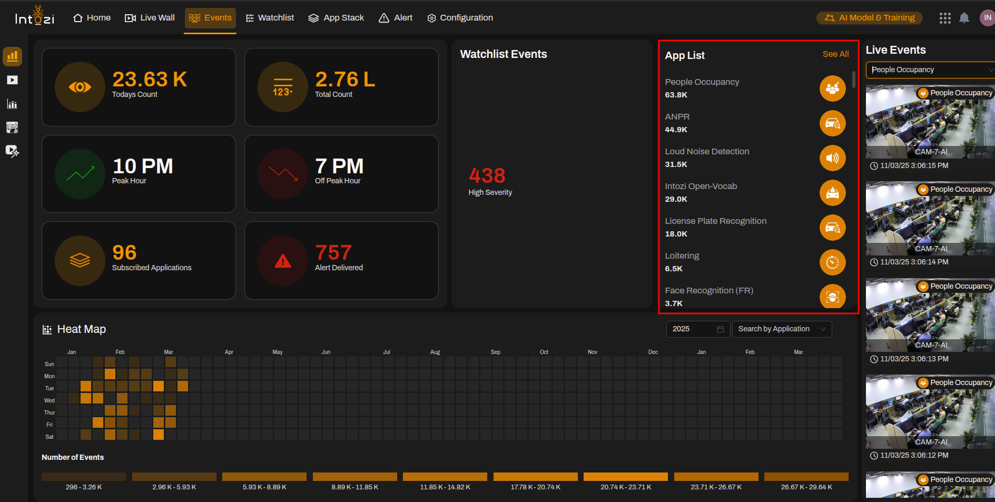The height and width of the screenshot is (502, 995).
Task: Click the See All link
Action: (835, 54)
